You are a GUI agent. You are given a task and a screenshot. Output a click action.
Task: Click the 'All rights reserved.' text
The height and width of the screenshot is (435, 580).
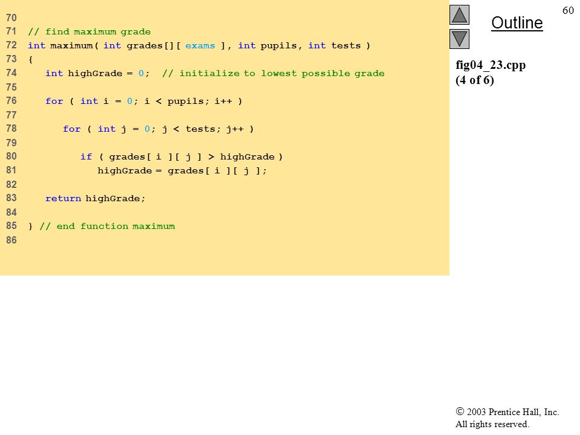tap(492, 424)
